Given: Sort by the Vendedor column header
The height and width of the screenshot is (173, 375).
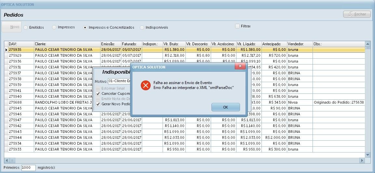Looking at the screenshot, I should coord(300,44).
